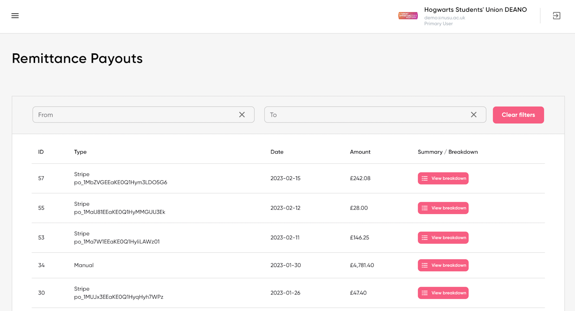The width and height of the screenshot is (575, 311).
Task: View breakdown for payout ID 30
Action: [x=443, y=293]
